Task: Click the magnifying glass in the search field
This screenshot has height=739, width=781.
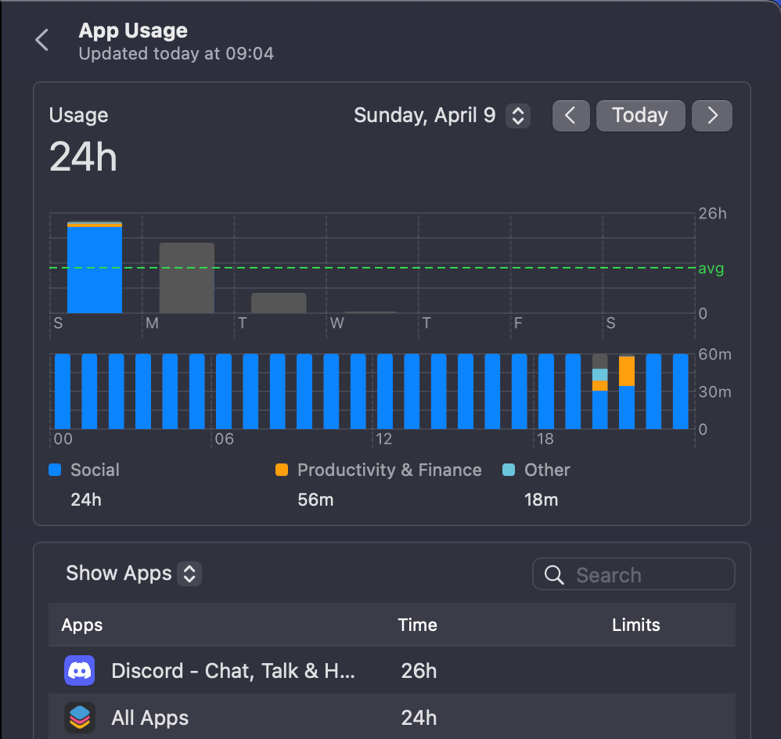Action: [x=553, y=574]
